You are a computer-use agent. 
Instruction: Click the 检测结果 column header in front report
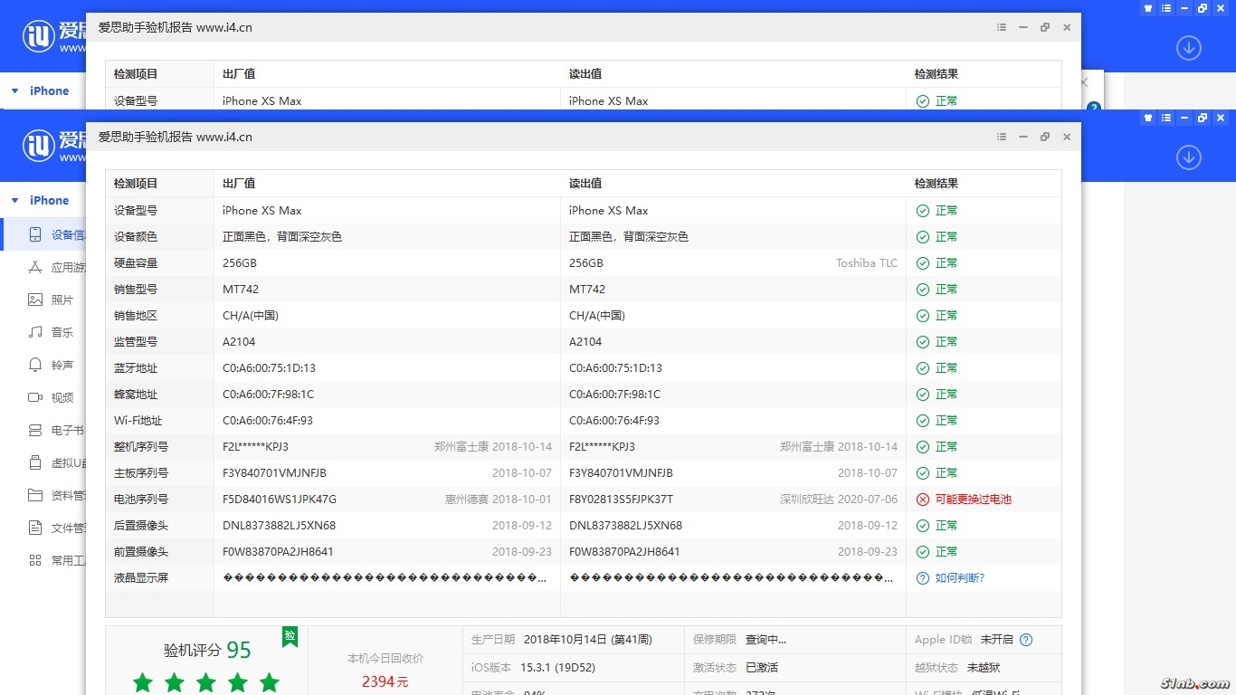click(937, 184)
